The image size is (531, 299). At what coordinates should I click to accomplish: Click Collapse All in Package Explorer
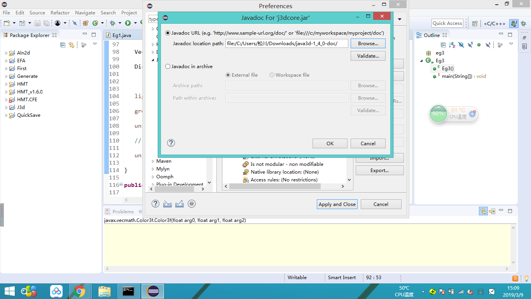[x=62, y=44]
